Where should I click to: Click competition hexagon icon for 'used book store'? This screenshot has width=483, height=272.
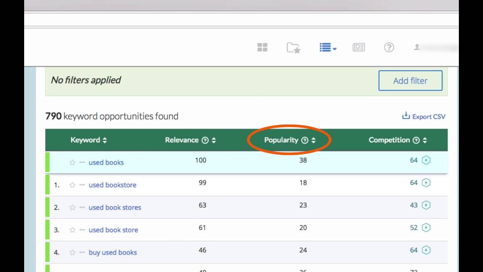(x=426, y=228)
